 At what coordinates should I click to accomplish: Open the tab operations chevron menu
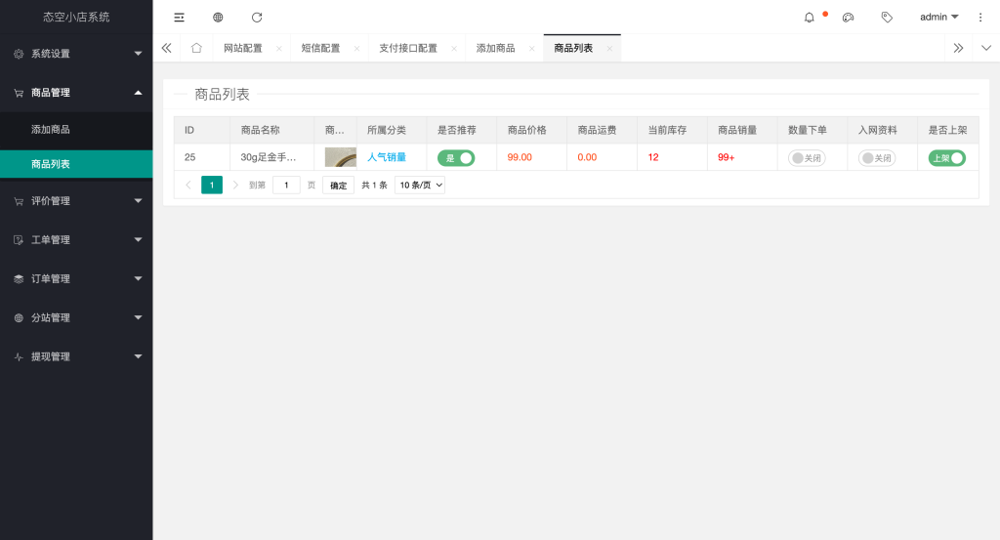[986, 48]
